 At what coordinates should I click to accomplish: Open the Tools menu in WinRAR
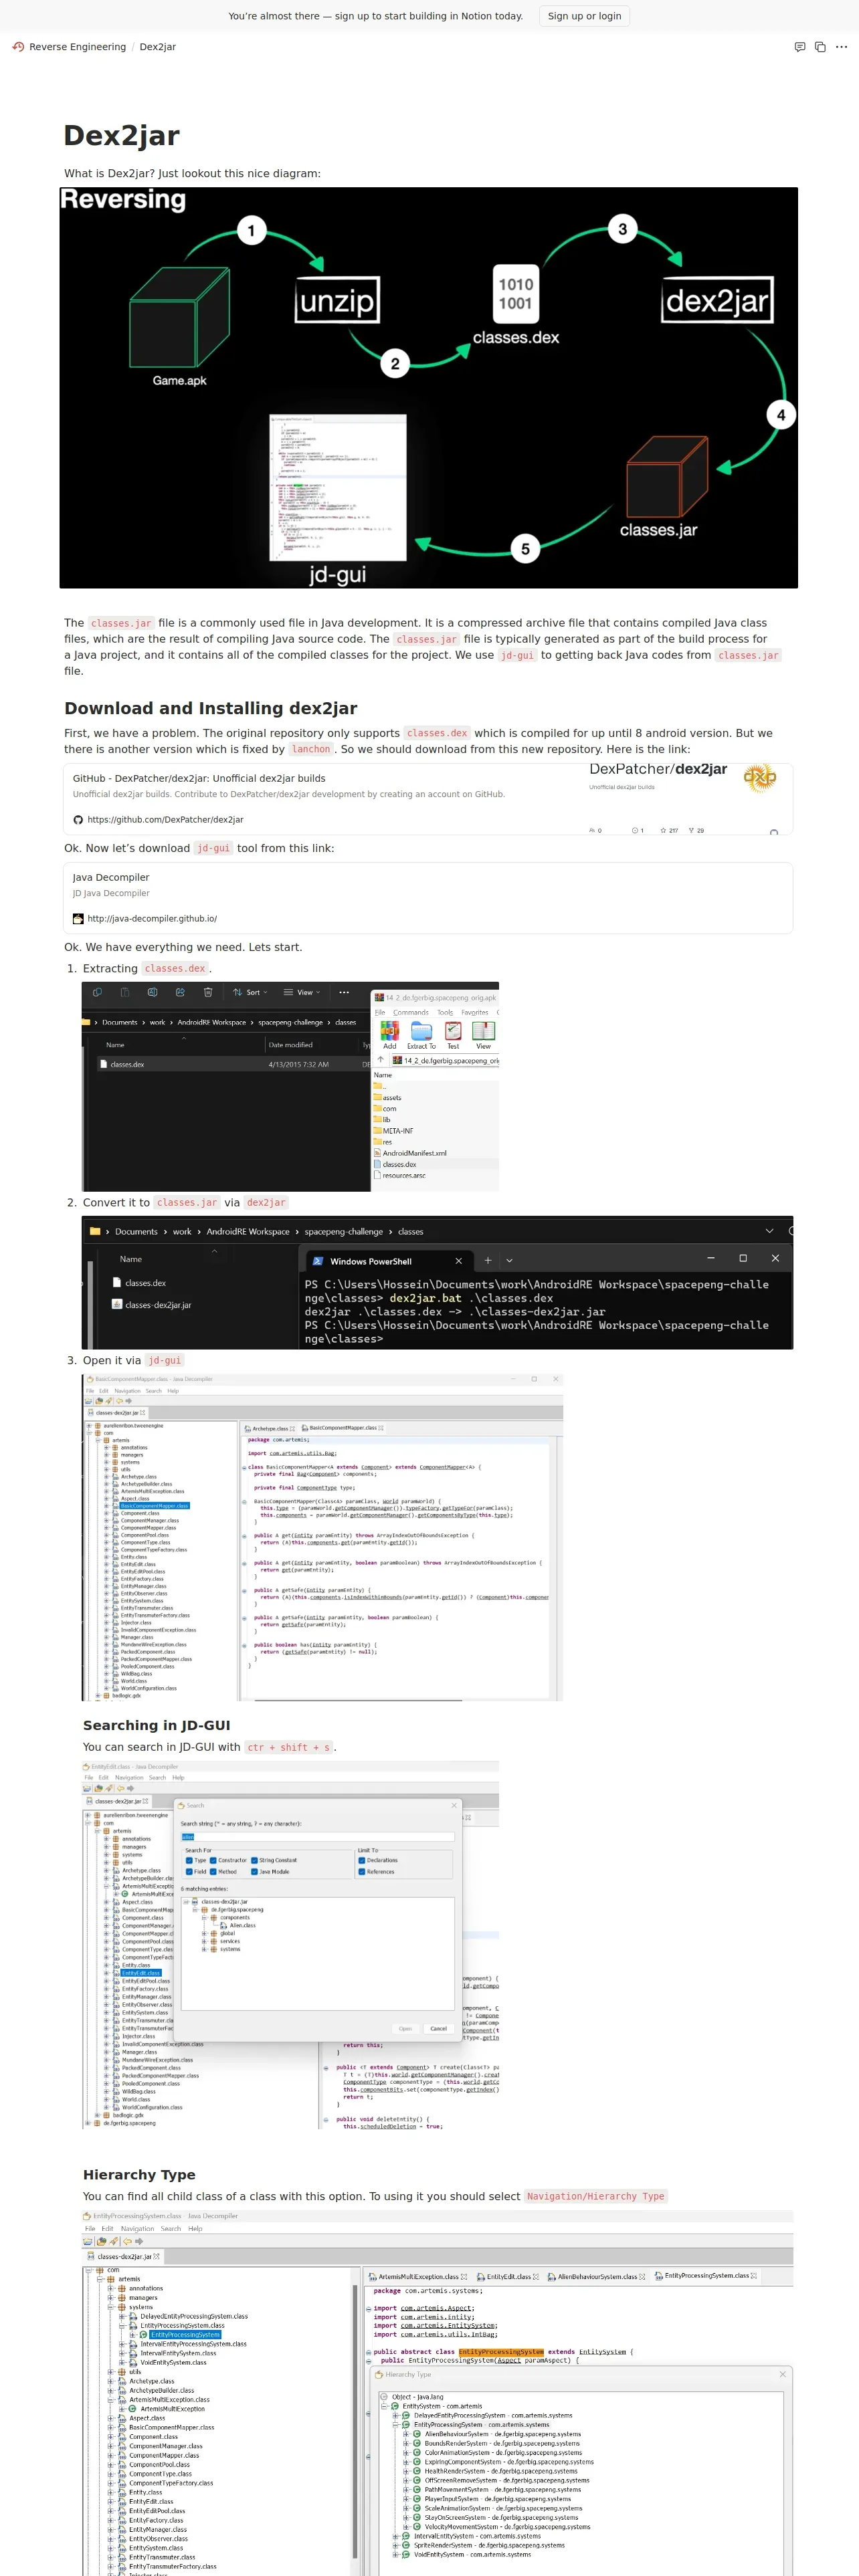[445, 1012]
